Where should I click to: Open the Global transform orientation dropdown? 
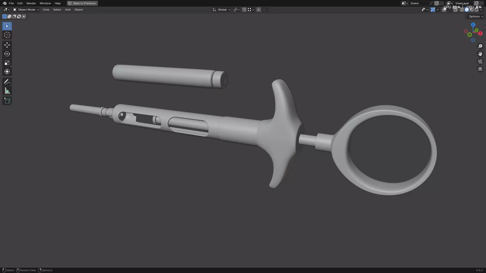tap(221, 10)
